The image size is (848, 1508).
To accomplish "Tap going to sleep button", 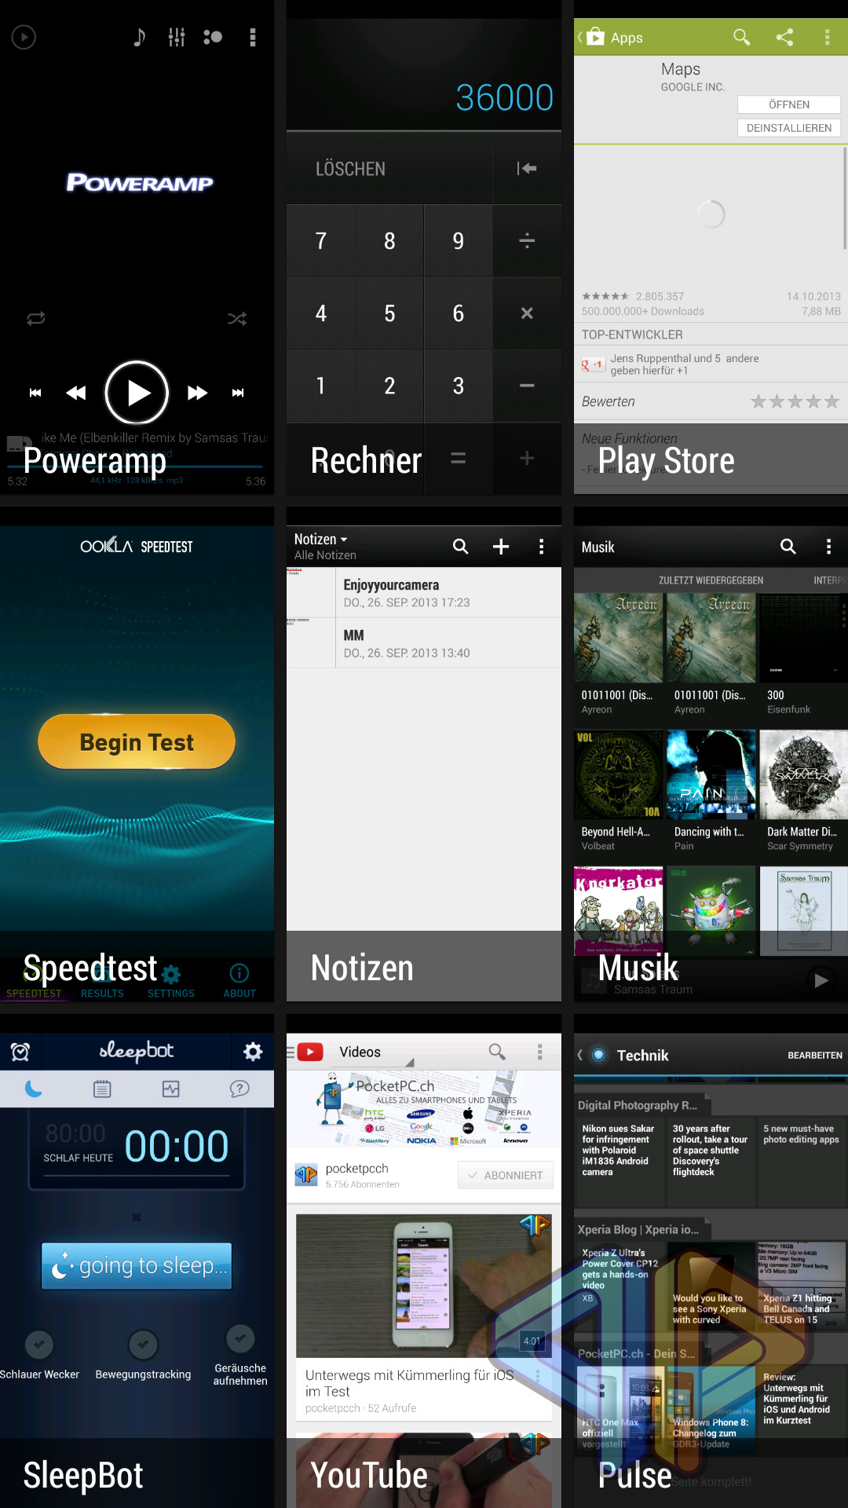I will [x=137, y=1266].
